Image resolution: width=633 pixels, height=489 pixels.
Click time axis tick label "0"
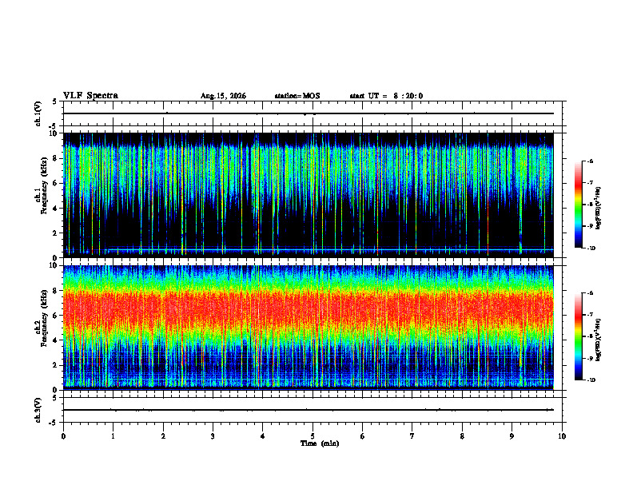click(x=63, y=436)
